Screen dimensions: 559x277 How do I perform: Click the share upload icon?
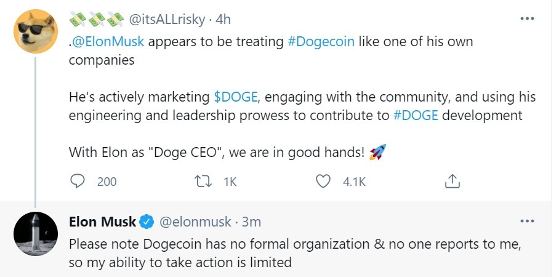click(452, 181)
